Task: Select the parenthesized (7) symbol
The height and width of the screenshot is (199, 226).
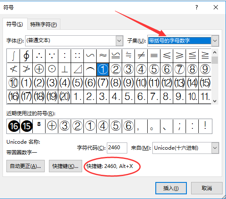Action: 103,83
